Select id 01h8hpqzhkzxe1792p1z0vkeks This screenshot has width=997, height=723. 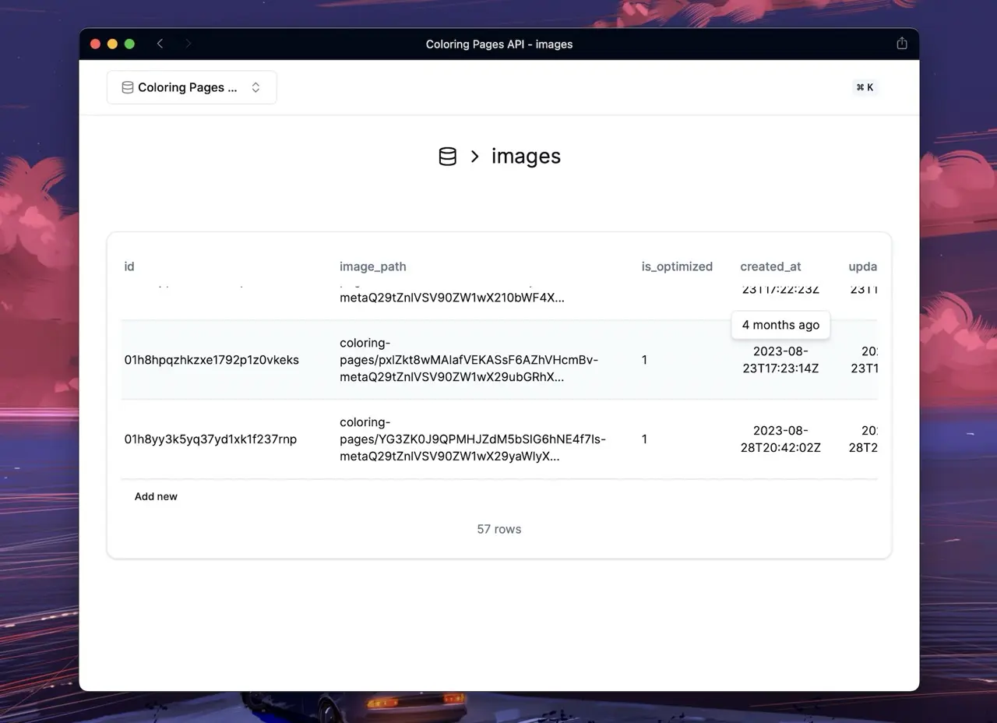pos(211,360)
